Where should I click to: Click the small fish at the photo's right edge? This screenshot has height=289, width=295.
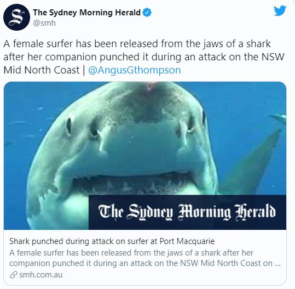tap(279, 118)
